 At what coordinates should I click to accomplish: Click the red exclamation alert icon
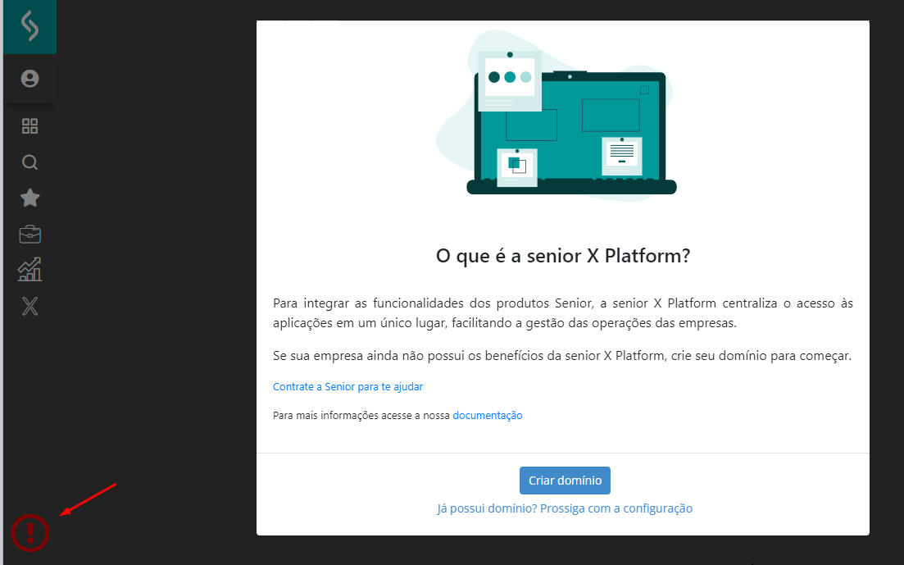(30, 533)
